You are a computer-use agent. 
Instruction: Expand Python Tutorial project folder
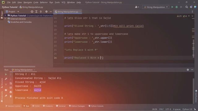point(5,15)
